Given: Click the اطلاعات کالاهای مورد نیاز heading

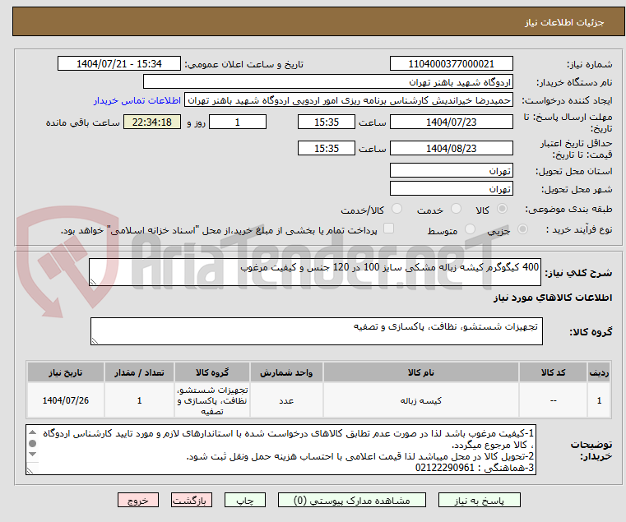Looking at the screenshot, I should click(553, 298).
